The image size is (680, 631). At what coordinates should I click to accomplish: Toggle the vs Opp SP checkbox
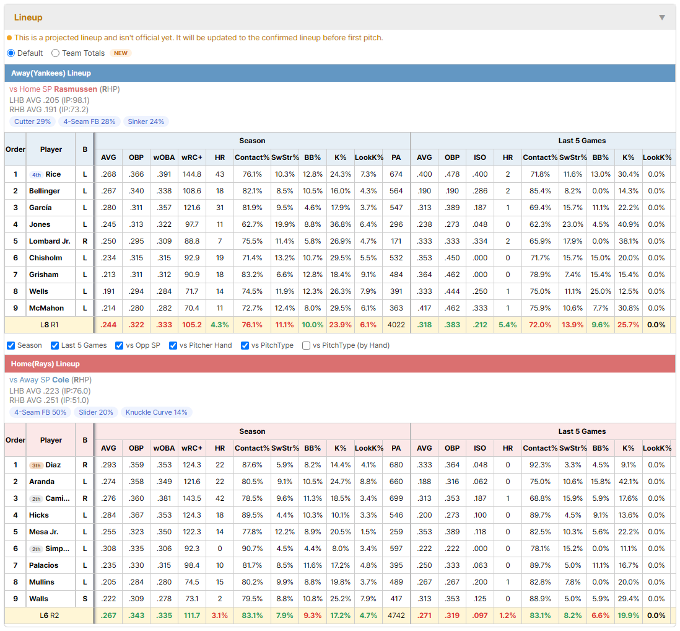(x=120, y=345)
